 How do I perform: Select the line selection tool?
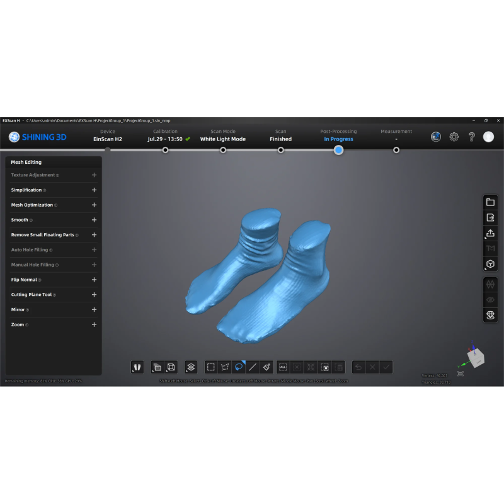click(x=253, y=367)
